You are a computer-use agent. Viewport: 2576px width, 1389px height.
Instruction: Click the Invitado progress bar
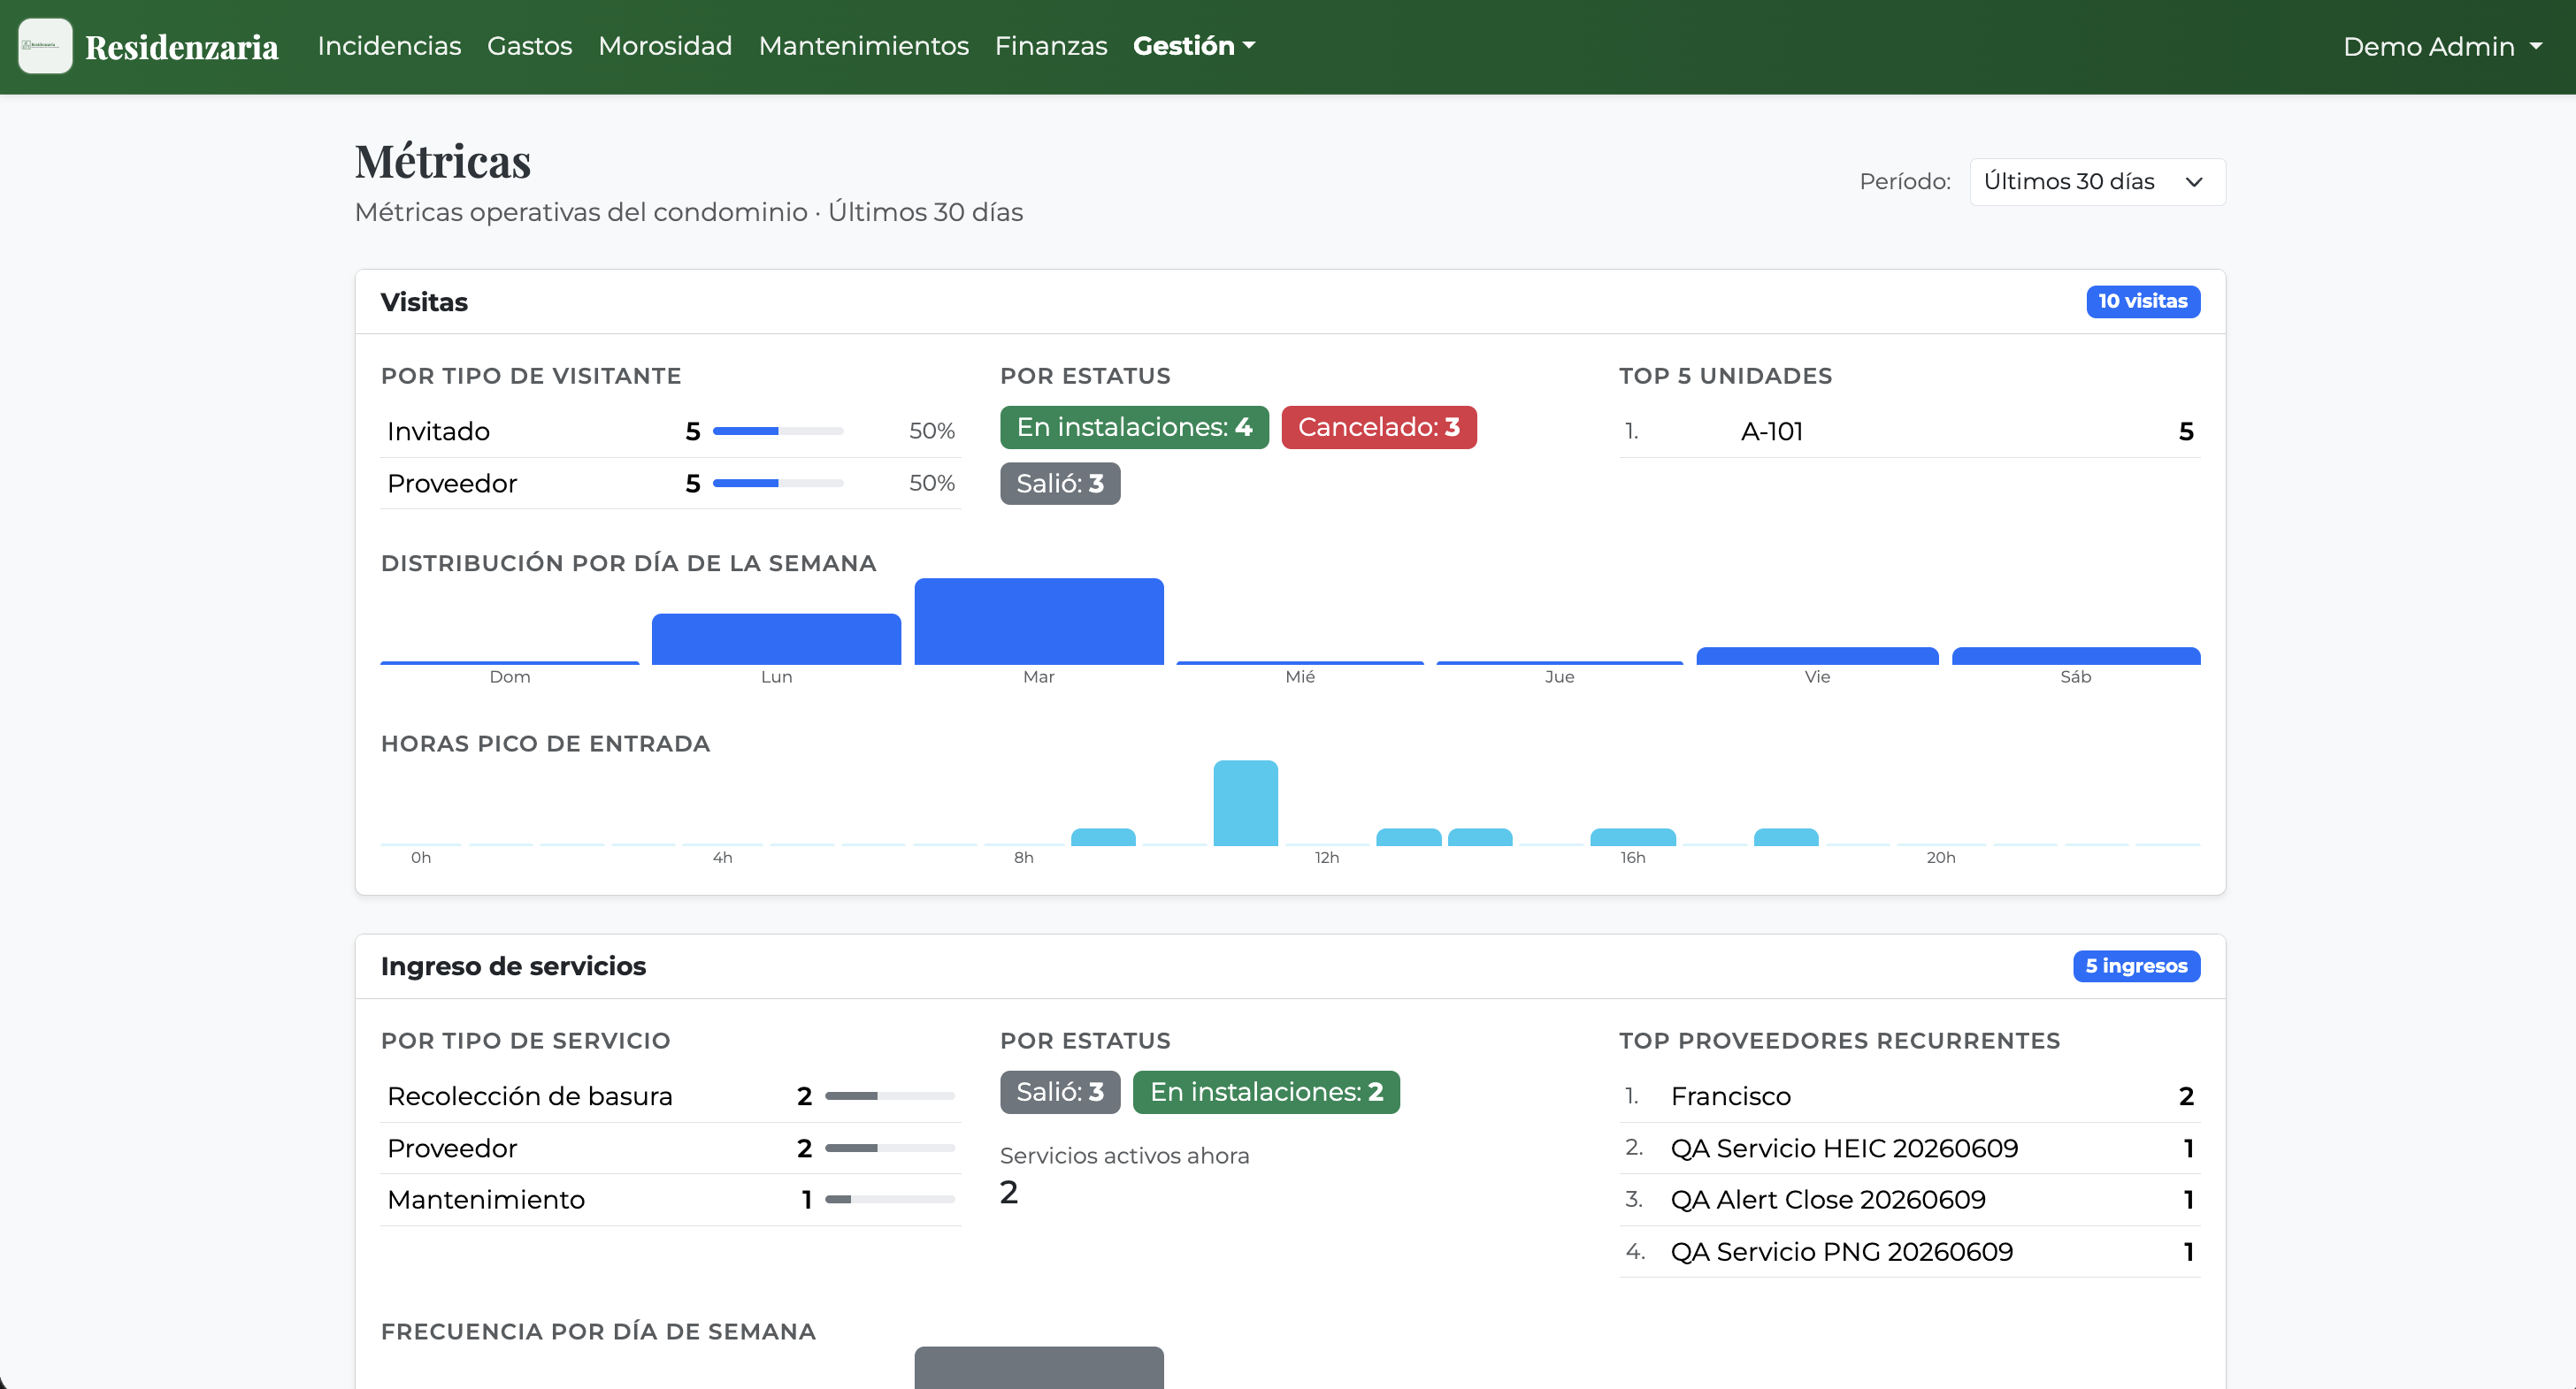point(778,431)
